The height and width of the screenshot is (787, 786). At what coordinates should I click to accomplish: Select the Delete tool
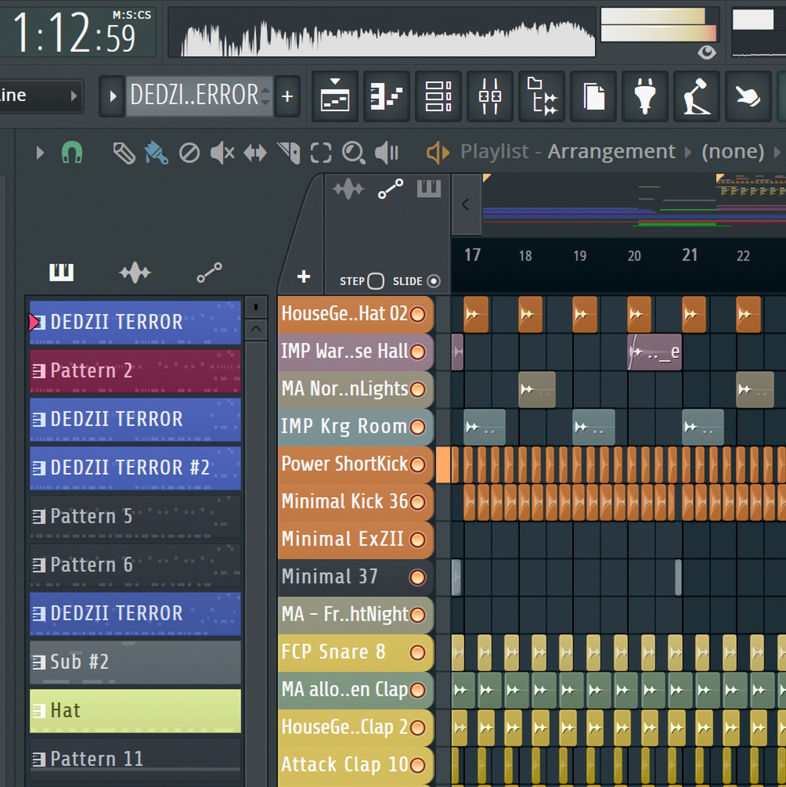[189, 153]
